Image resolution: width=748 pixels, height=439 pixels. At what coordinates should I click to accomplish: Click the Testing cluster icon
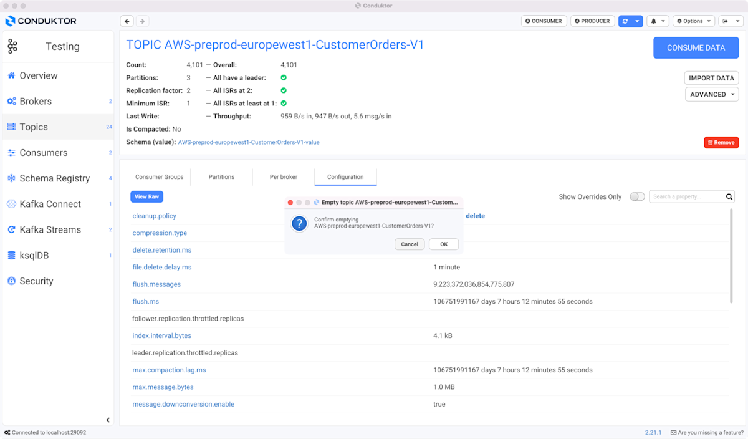12,46
